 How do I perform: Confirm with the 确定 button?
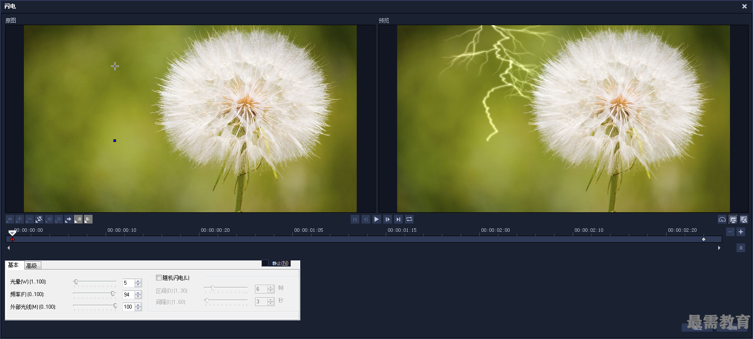click(x=698, y=328)
